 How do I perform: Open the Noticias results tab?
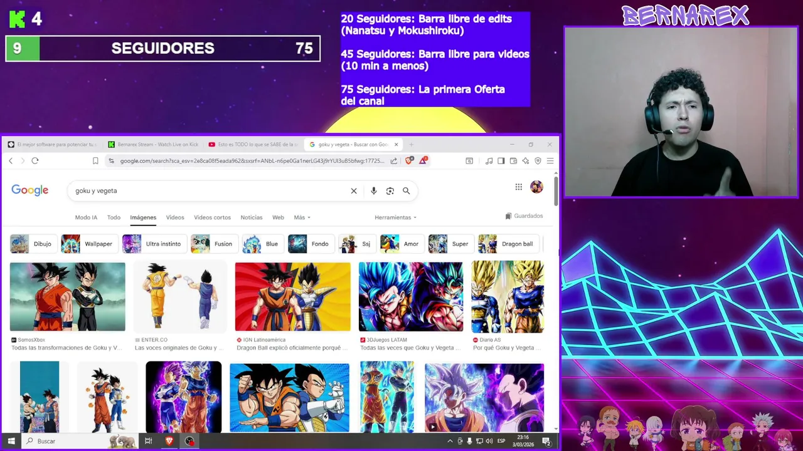point(252,217)
